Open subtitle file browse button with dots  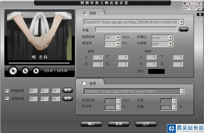(183, 29)
